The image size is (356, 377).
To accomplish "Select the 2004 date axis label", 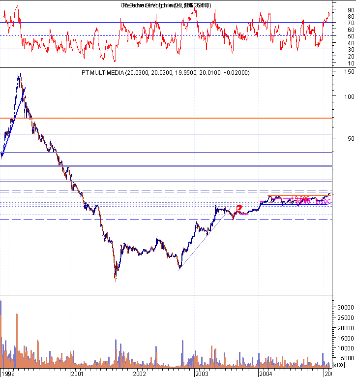I will point(266,374).
